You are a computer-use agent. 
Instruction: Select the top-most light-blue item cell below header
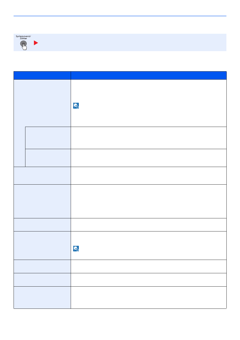[42, 103]
